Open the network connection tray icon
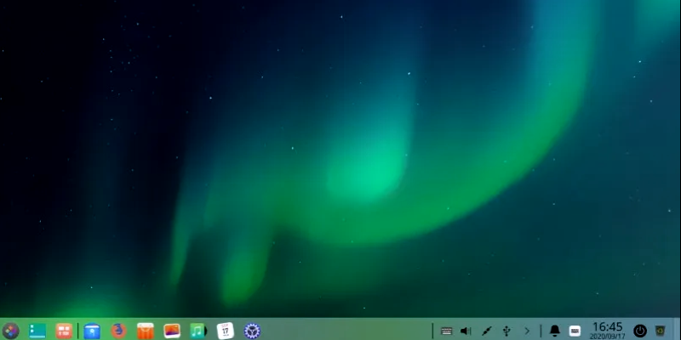Image resolution: width=681 pixels, height=340 pixels. [x=486, y=331]
